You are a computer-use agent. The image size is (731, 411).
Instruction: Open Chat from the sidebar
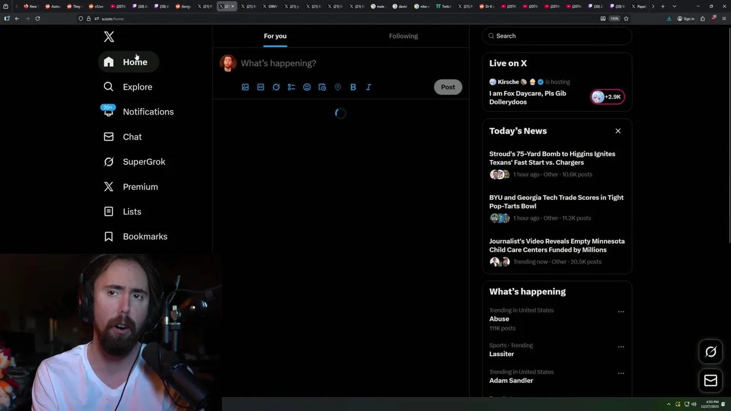click(123, 137)
